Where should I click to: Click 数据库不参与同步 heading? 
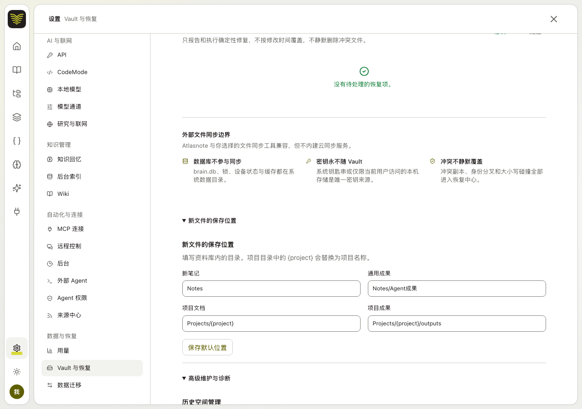pyautogui.click(x=217, y=162)
